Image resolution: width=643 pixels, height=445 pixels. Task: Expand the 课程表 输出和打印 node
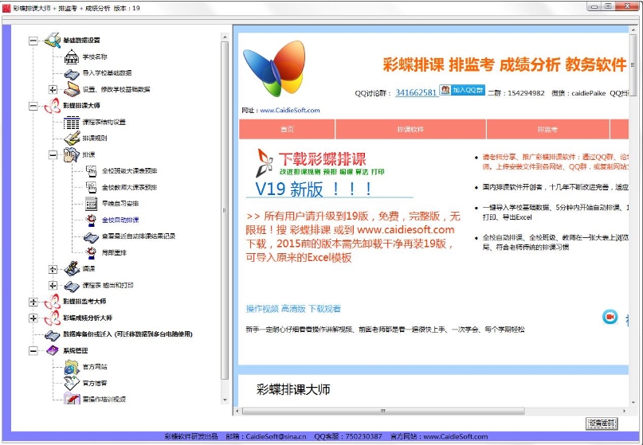53,285
